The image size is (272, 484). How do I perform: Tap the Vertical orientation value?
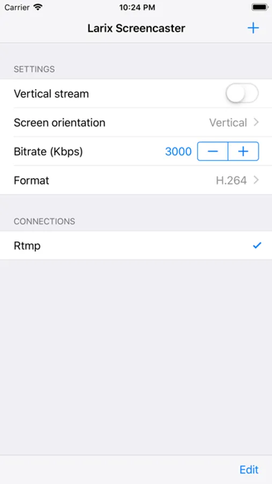click(228, 123)
